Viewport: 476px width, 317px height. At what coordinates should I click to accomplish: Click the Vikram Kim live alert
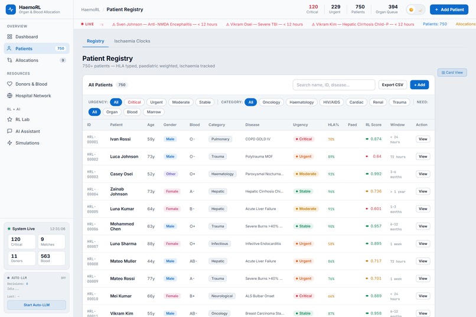(x=363, y=24)
